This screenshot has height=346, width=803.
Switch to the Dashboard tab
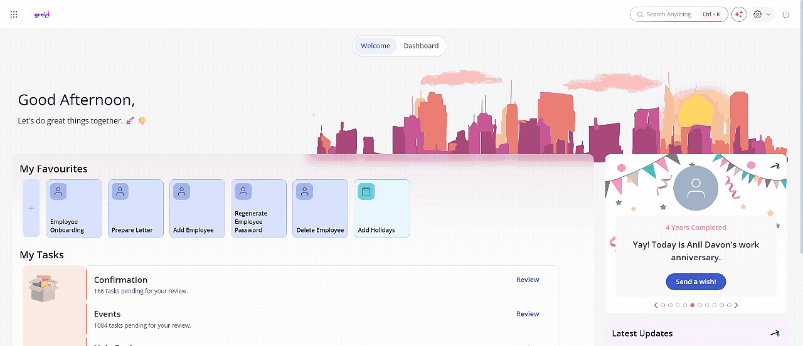click(x=421, y=46)
